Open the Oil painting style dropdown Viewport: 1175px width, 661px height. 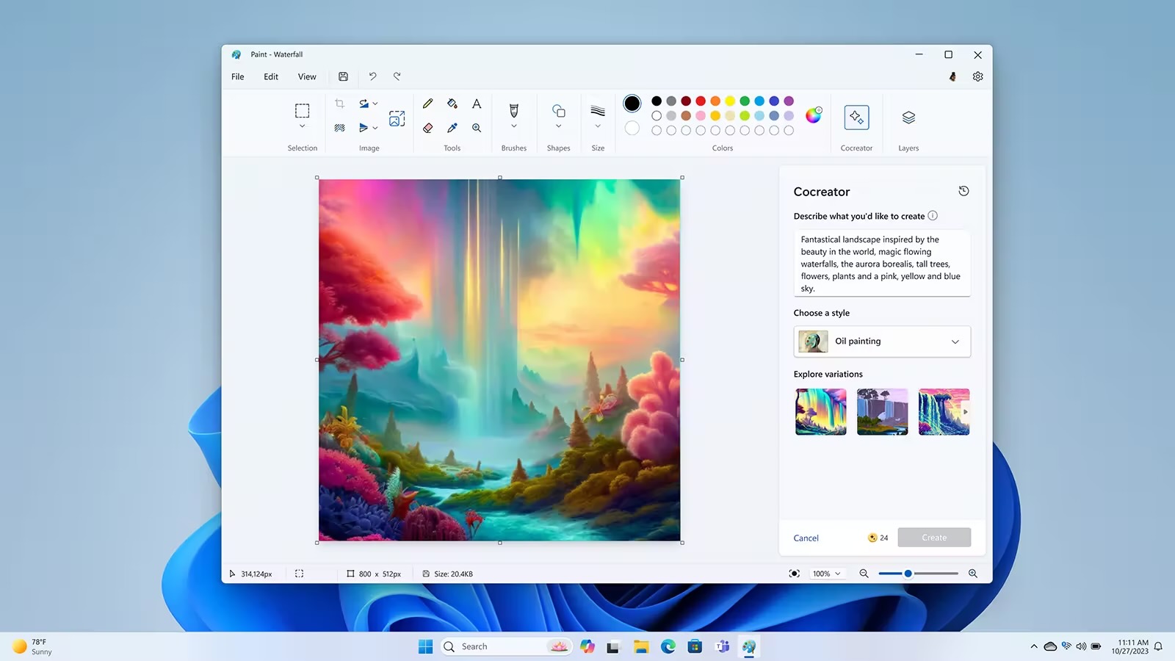pos(955,341)
